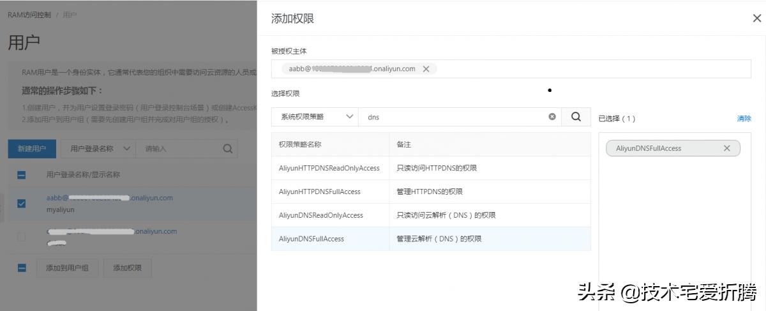Click the 只读访问HTTPDNS的权限 note cell

[x=437, y=168]
